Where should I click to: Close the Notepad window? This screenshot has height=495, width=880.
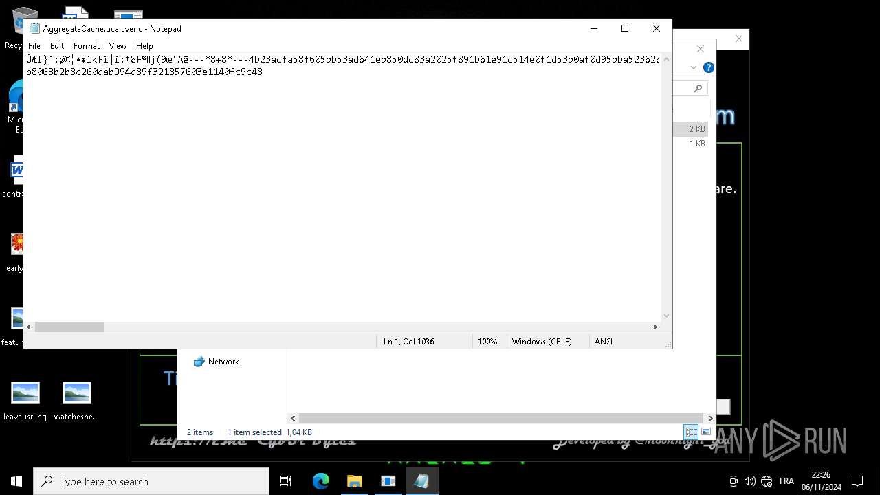657,28
